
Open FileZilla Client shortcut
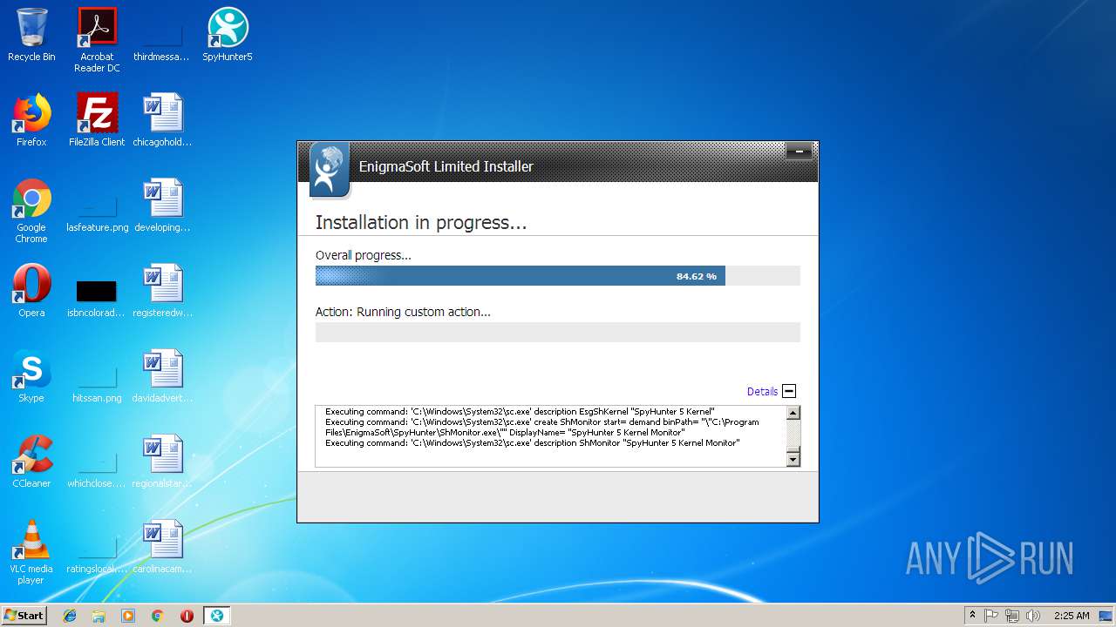97,120
